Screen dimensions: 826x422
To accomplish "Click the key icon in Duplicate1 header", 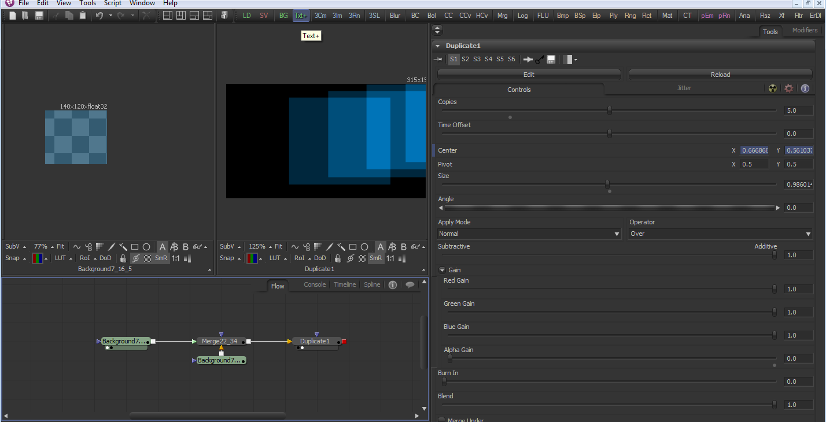I will pyautogui.click(x=540, y=60).
